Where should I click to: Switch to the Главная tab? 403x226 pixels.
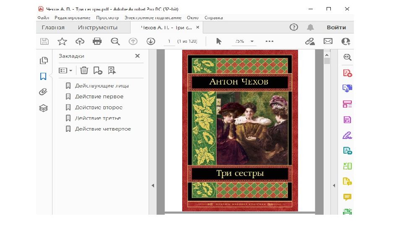pyautogui.click(x=53, y=28)
